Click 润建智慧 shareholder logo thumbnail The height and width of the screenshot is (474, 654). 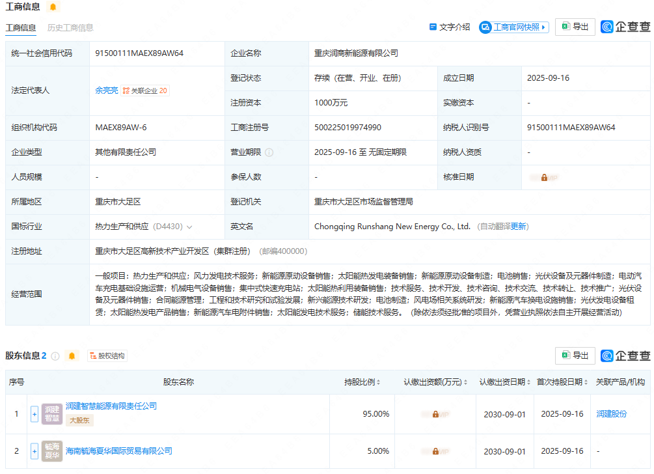coord(52,414)
